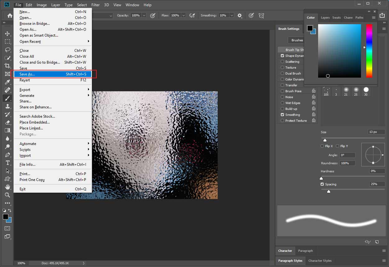Enable the Noise brush option
Viewport: 389px width, 267px height.
[x=282, y=97]
